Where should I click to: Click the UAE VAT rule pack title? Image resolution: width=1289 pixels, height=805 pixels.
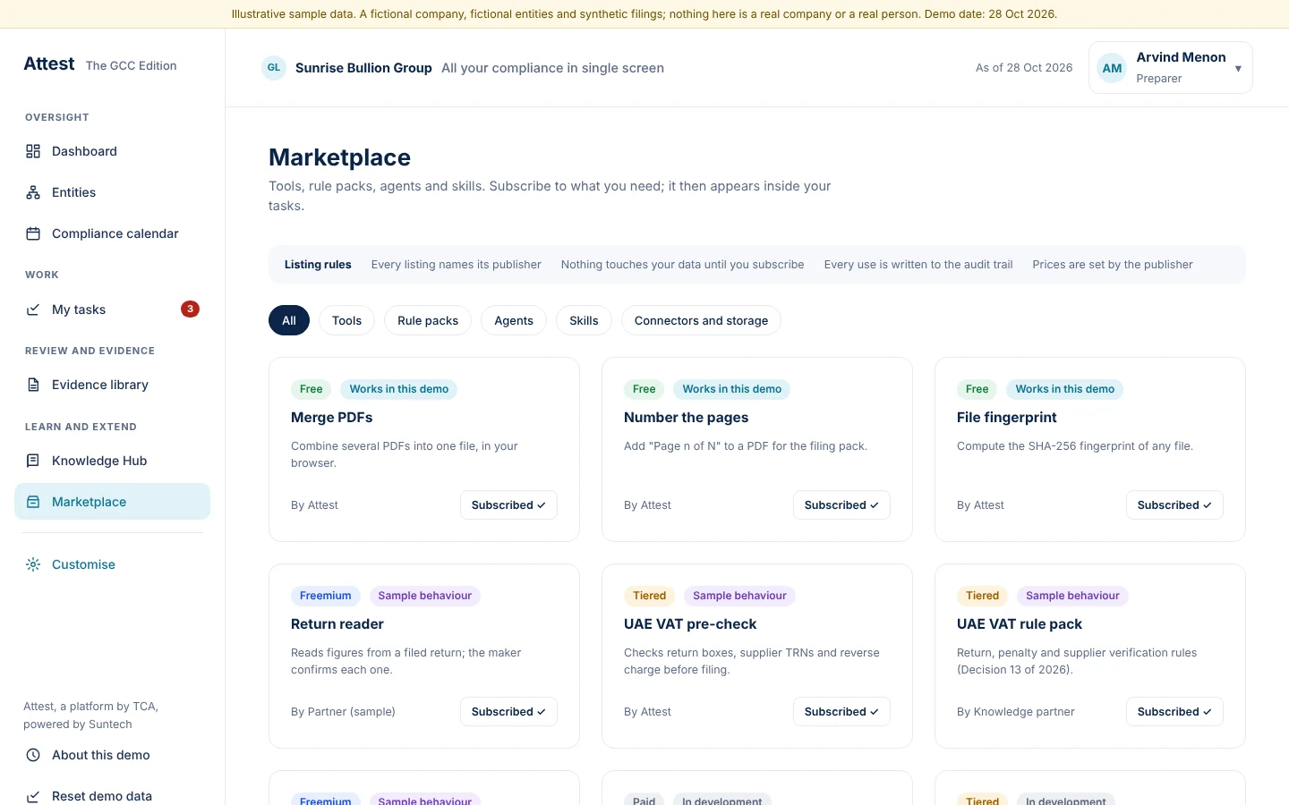[1020, 624]
